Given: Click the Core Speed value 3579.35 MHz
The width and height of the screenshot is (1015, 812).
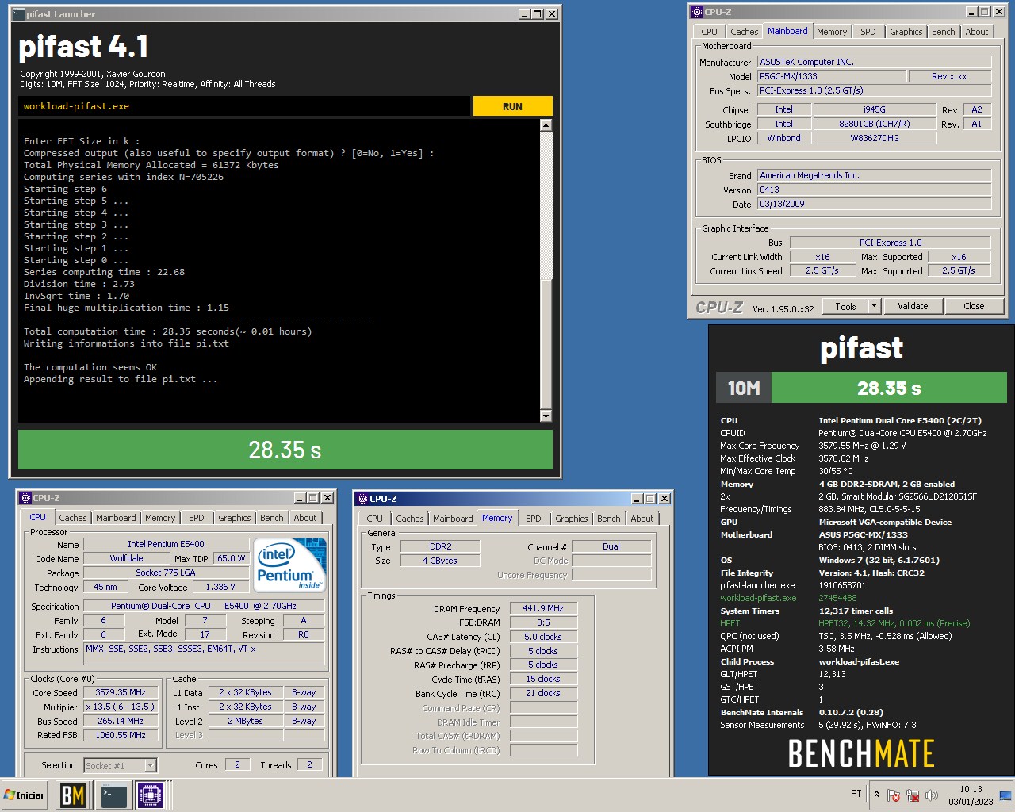Looking at the screenshot, I should click(x=121, y=692).
